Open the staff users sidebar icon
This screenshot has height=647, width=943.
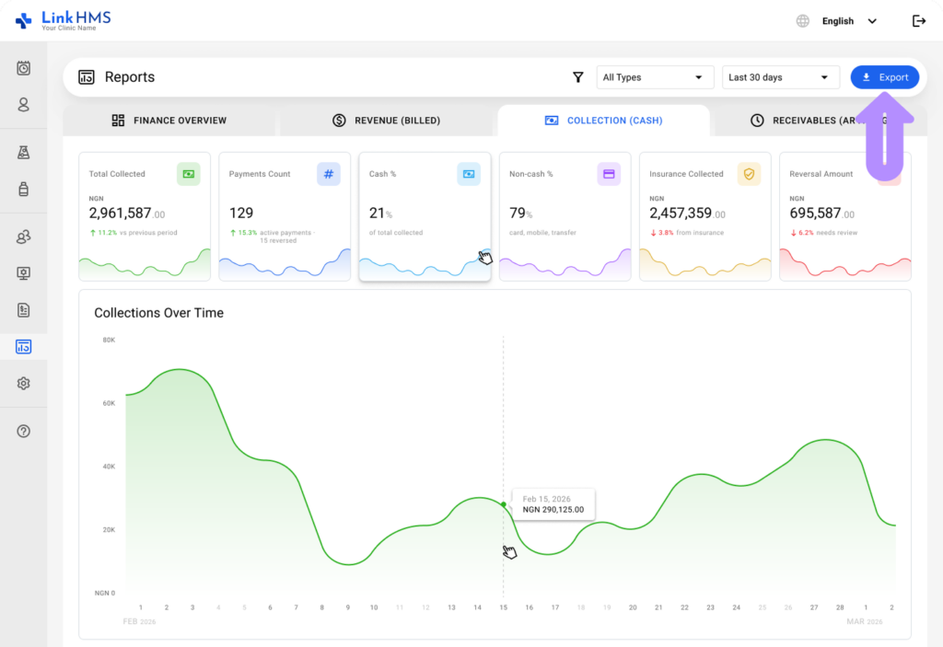tap(23, 237)
